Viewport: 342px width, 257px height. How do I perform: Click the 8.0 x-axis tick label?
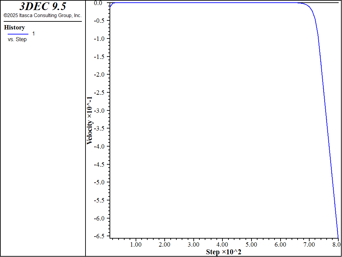(x=337, y=244)
